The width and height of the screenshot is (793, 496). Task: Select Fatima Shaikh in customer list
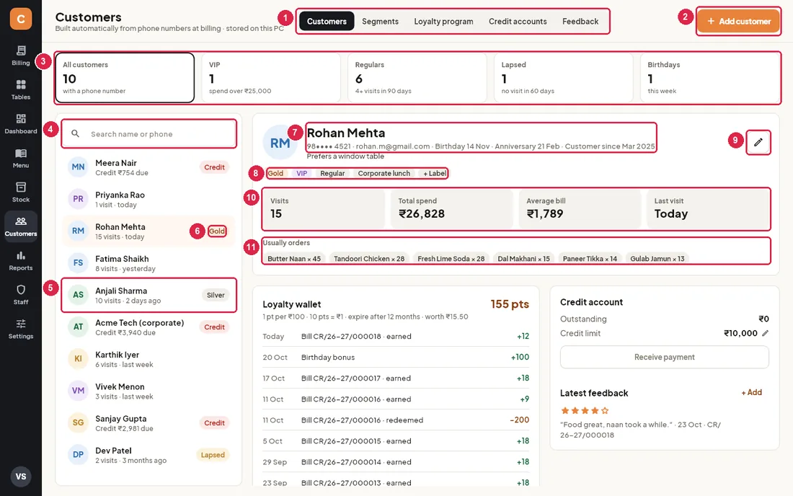point(149,263)
